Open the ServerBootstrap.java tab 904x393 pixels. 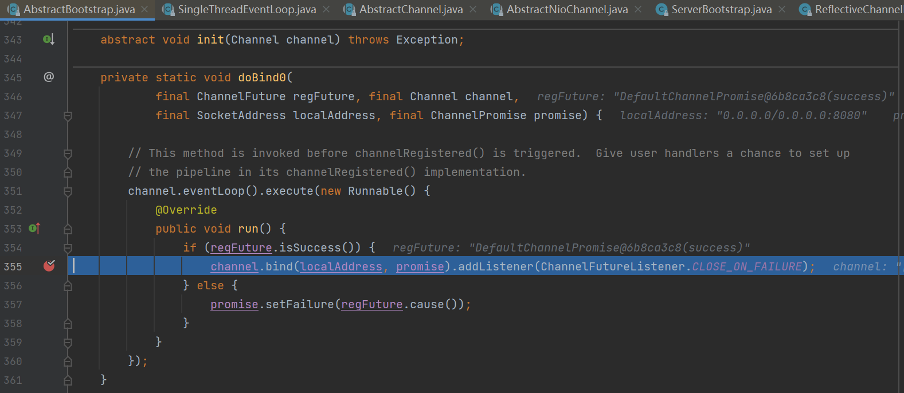pos(721,9)
